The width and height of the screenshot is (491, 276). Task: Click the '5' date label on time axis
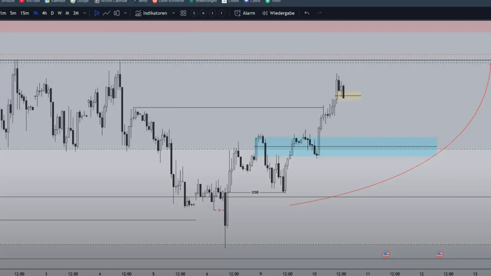[153, 274]
